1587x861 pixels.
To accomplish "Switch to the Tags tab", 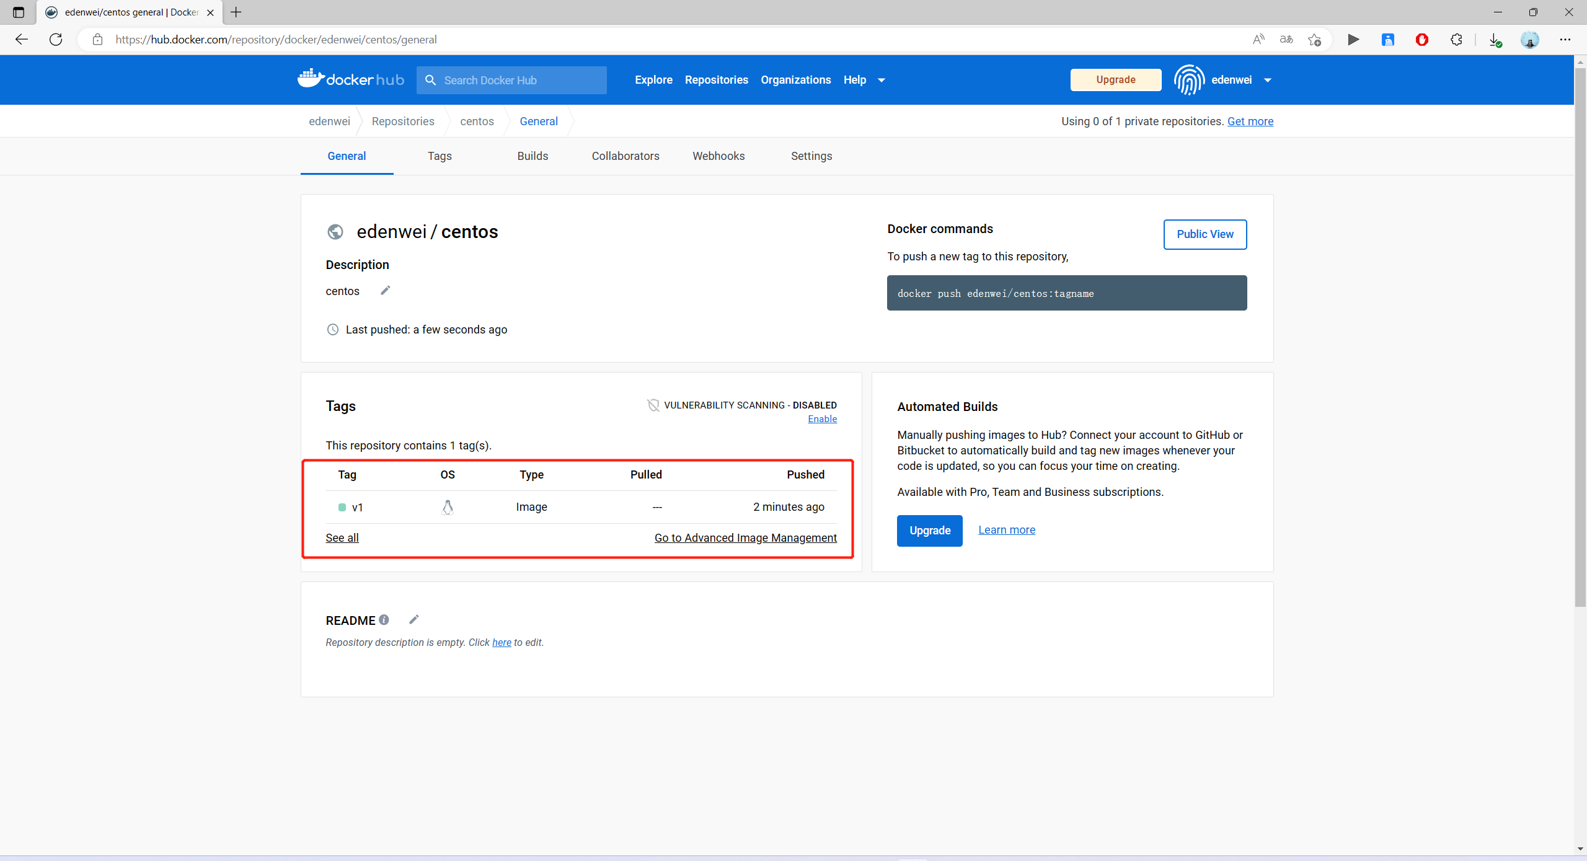I will (x=440, y=156).
